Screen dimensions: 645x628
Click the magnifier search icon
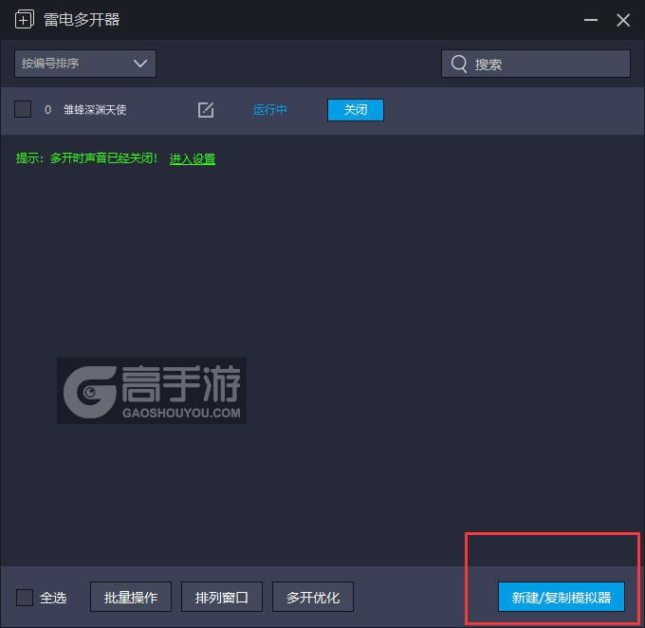point(459,64)
